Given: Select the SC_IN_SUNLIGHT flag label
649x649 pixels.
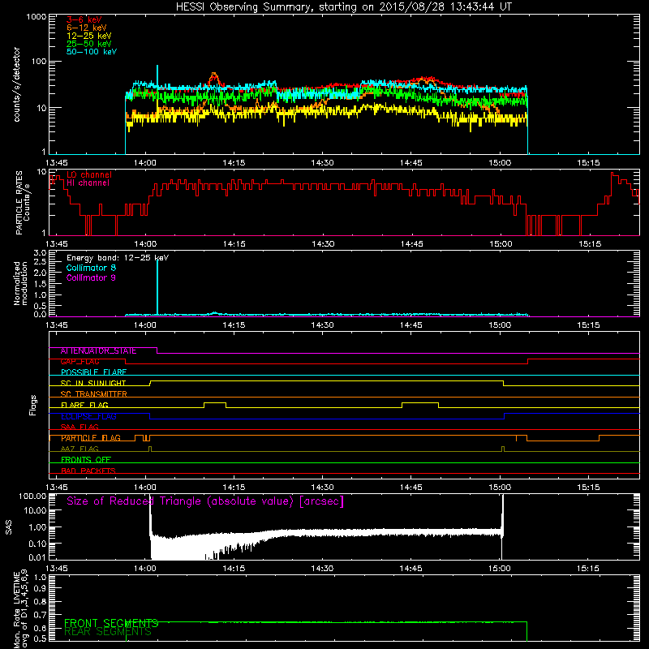Looking at the screenshot, I should coord(93,383).
